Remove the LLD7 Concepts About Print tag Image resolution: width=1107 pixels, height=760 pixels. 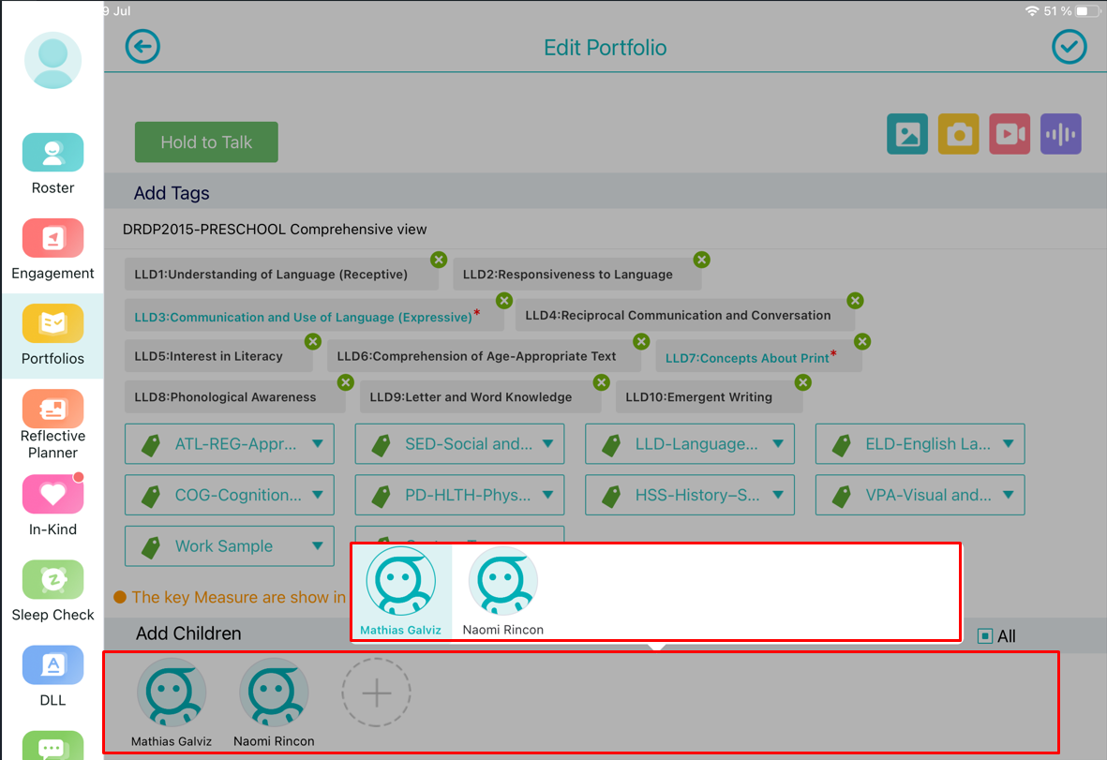coord(862,342)
